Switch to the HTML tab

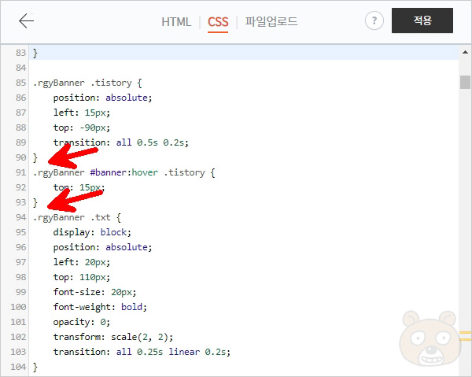tap(176, 22)
